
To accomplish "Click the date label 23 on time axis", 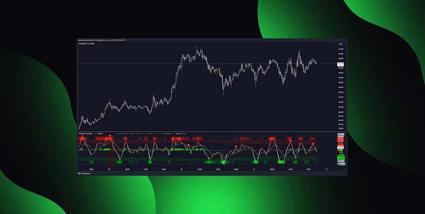I will click(x=326, y=170).
